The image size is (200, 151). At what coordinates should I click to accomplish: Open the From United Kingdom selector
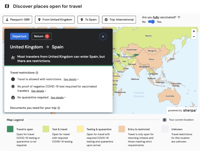(55, 20)
